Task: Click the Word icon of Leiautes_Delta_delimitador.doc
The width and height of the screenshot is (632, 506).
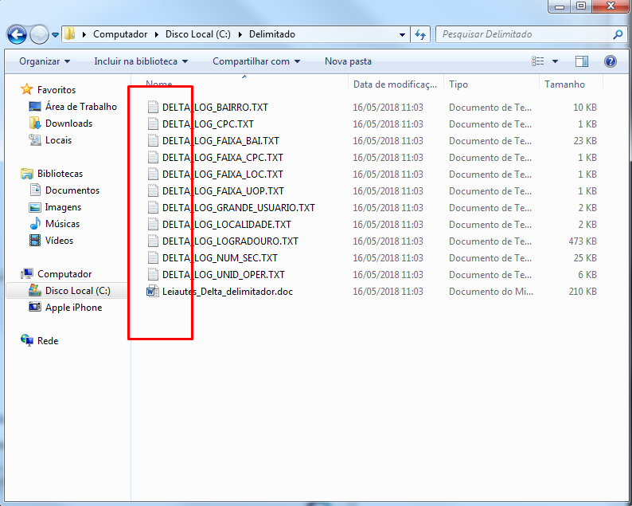Action: [x=152, y=291]
